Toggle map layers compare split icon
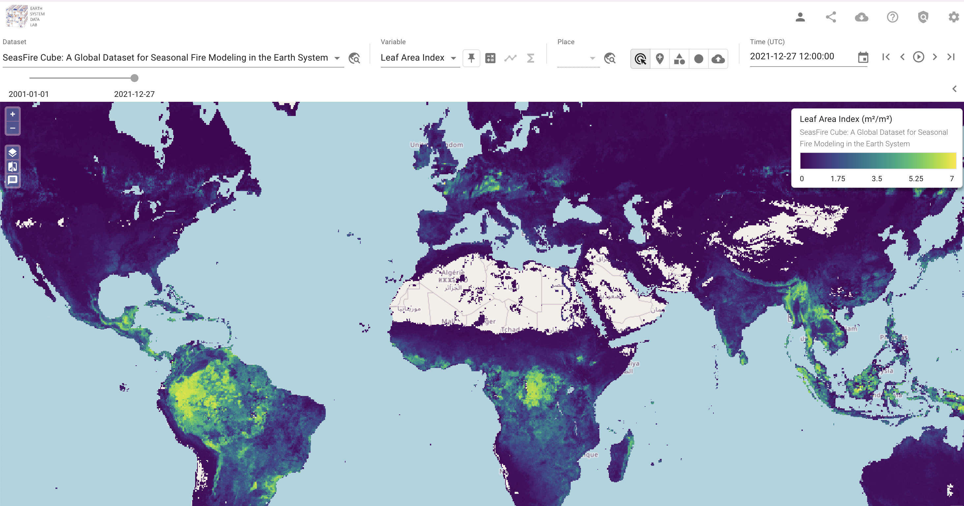Screen dimensions: 964x506 [x=12, y=166]
